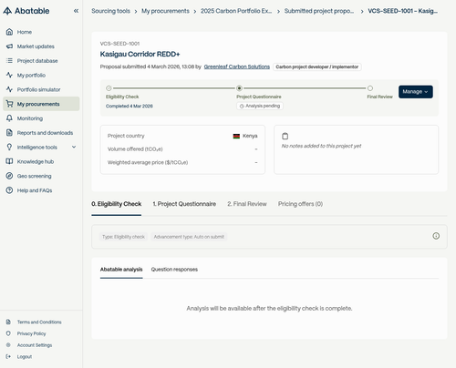Open Greenleaf Carbon Solutions link

click(x=237, y=66)
